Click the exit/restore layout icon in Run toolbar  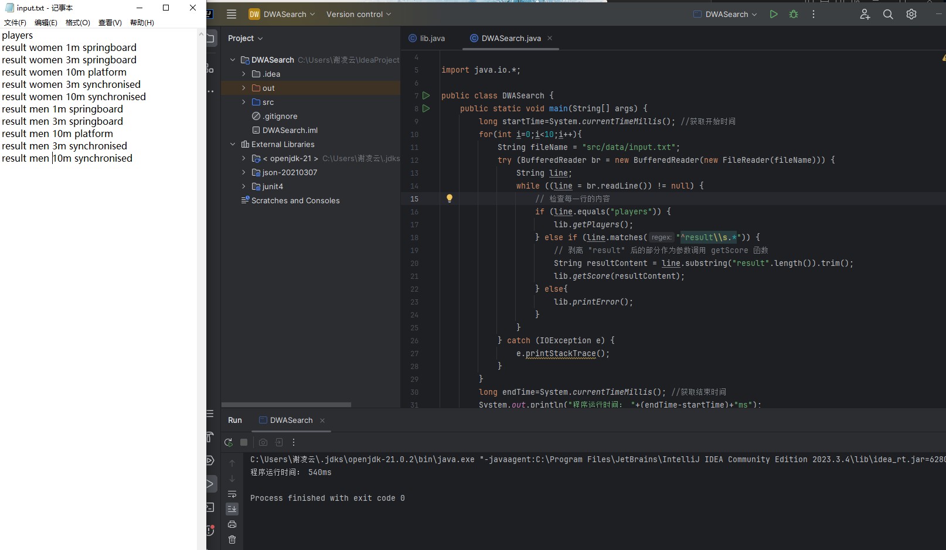pos(279,442)
